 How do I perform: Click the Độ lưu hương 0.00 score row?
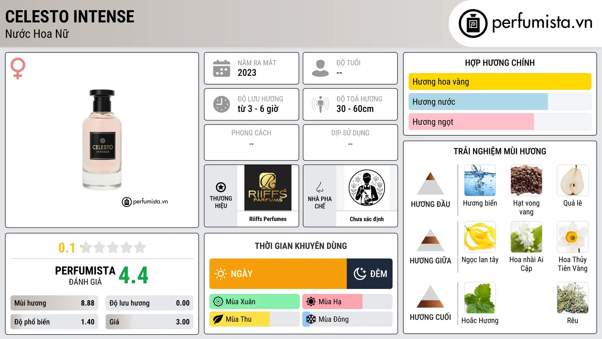coord(149,303)
